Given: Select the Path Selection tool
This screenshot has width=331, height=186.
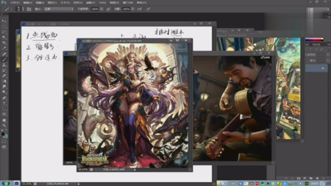Looking at the screenshot, I should [x=4, y=109].
